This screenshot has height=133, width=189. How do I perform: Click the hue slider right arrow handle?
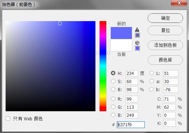pos(108,53)
